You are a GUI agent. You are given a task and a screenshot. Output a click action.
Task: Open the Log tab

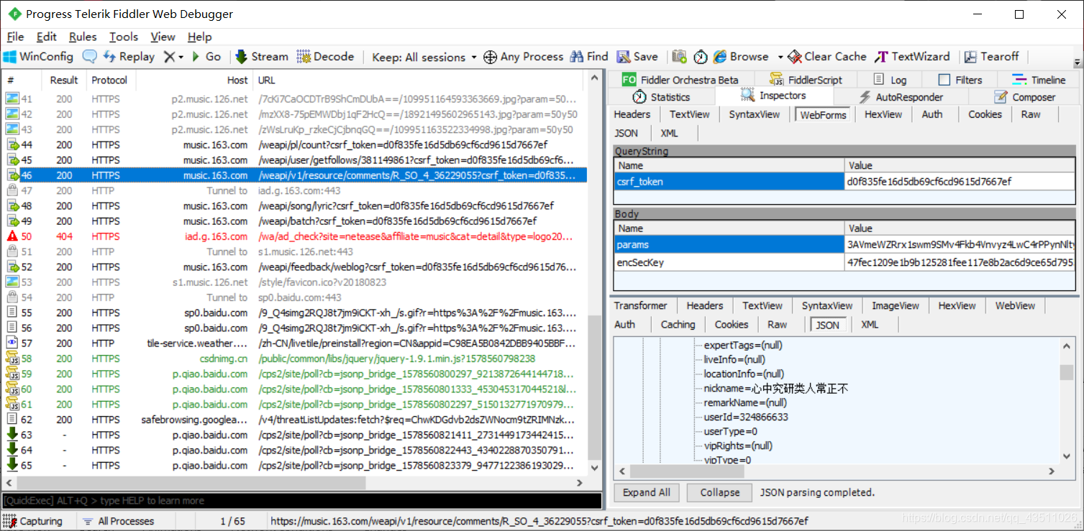(890, 80)
